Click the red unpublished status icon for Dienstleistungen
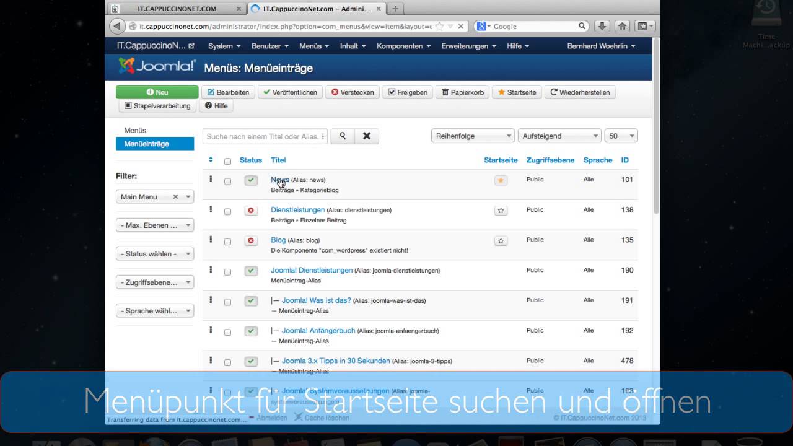The width and height of the screenshot is (793, 446). point(251,211)
